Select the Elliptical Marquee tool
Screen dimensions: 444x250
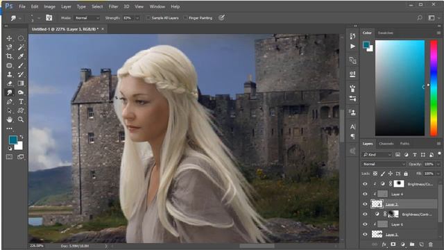pos(21,38)
